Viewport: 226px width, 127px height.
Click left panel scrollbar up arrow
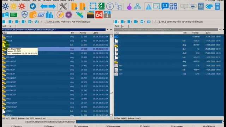(x=111, y=36)
